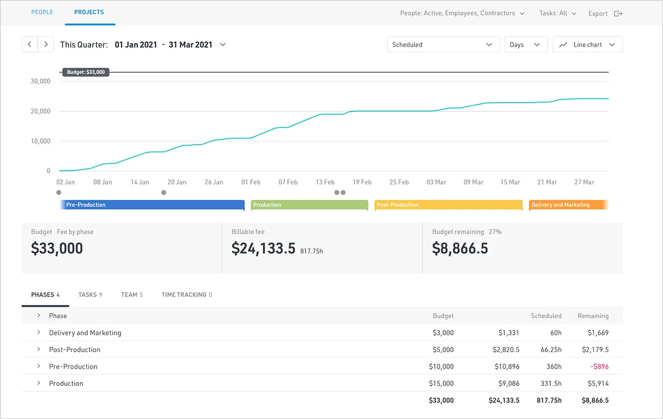663x419 pixels.
Task: Open the date range chevron dropdown
Action: point(223,45)
